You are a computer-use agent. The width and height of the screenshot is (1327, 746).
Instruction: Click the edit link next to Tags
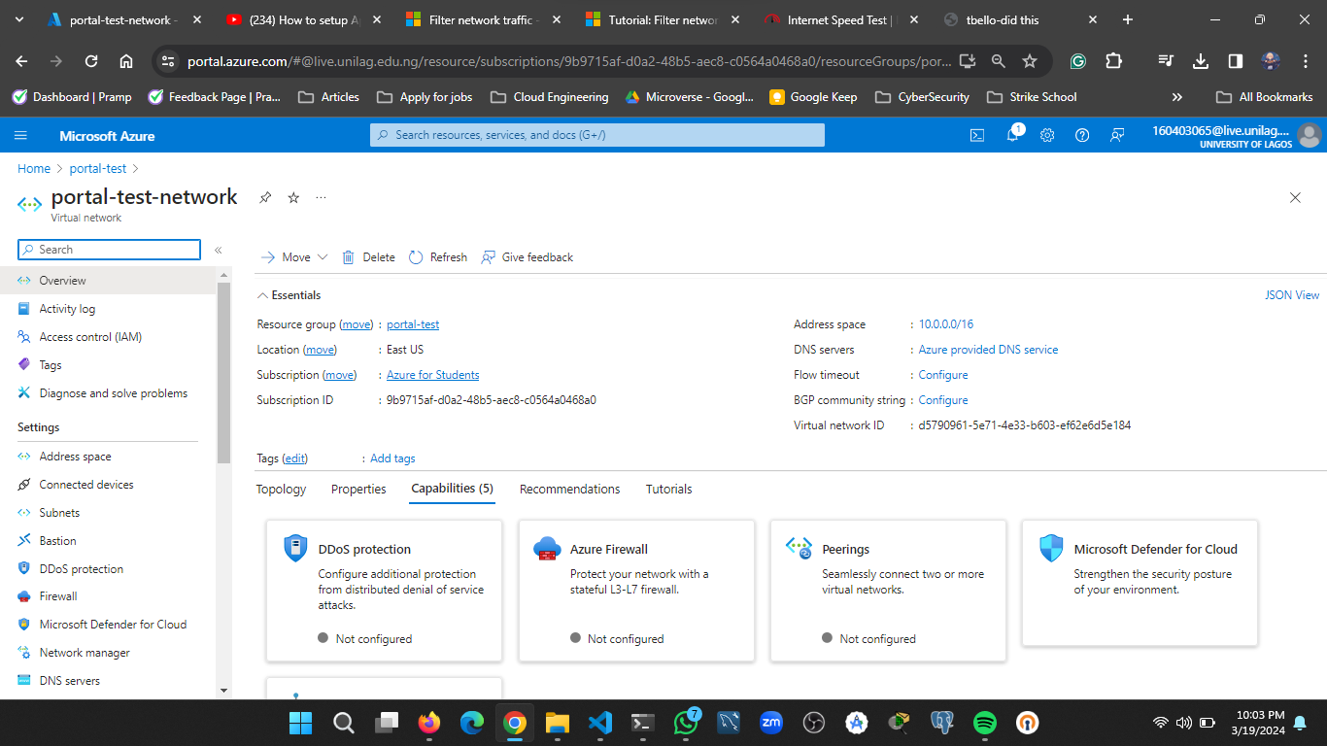[x=295, y=458]
